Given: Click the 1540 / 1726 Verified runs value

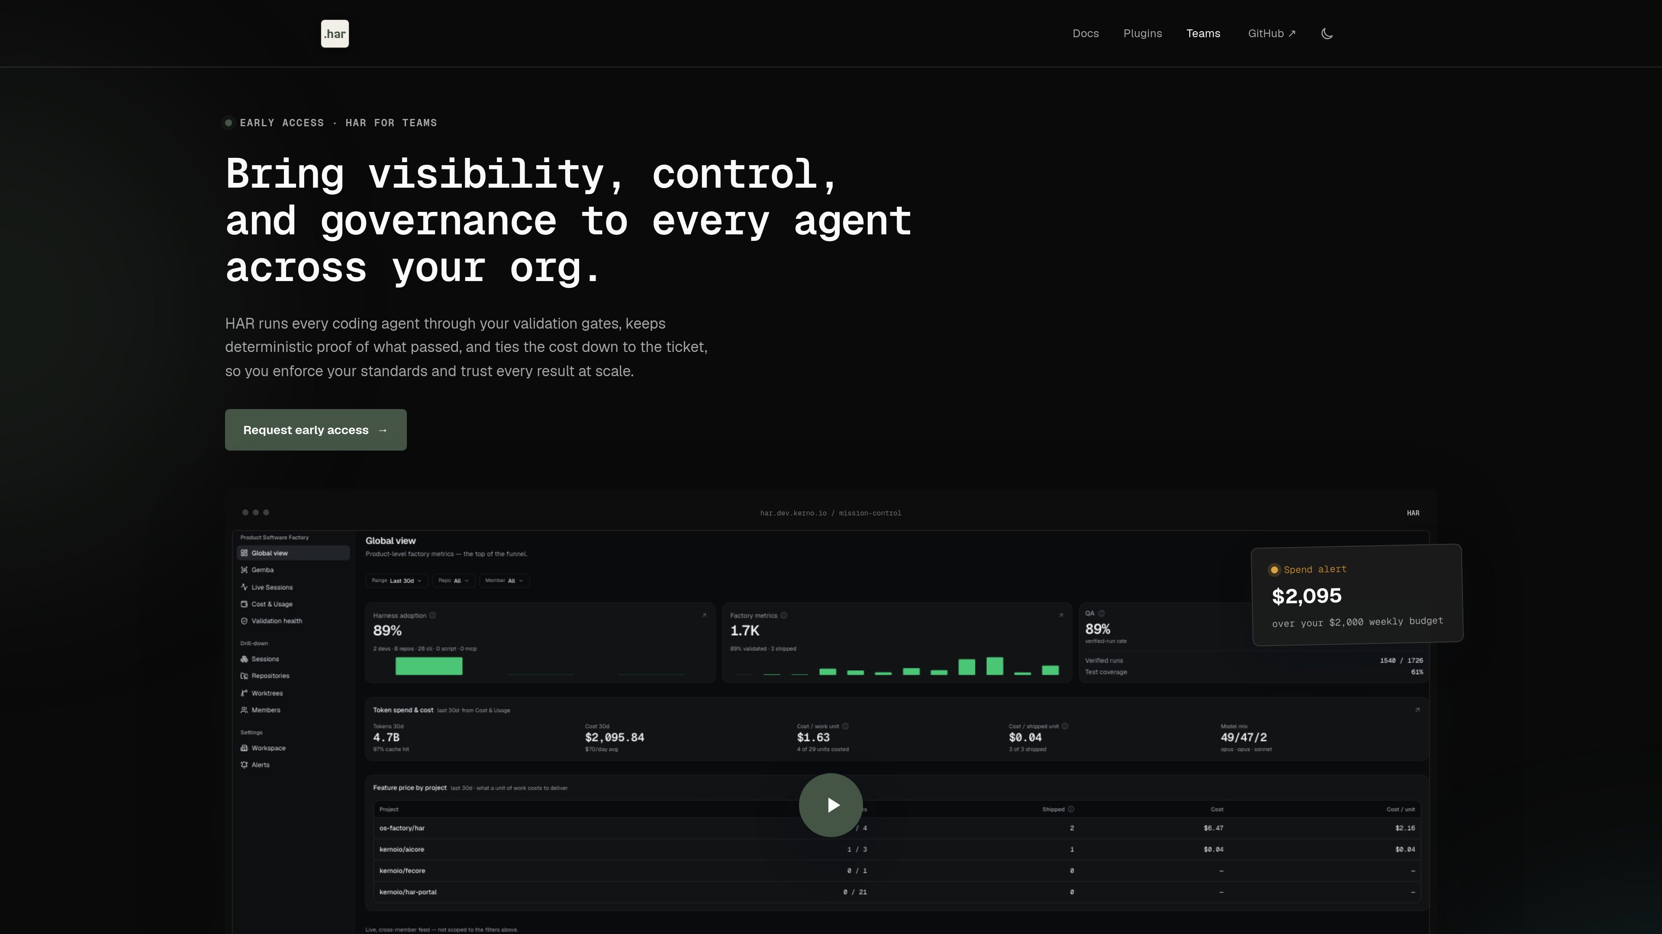Looking at the screenshot, I should 1401,661.
